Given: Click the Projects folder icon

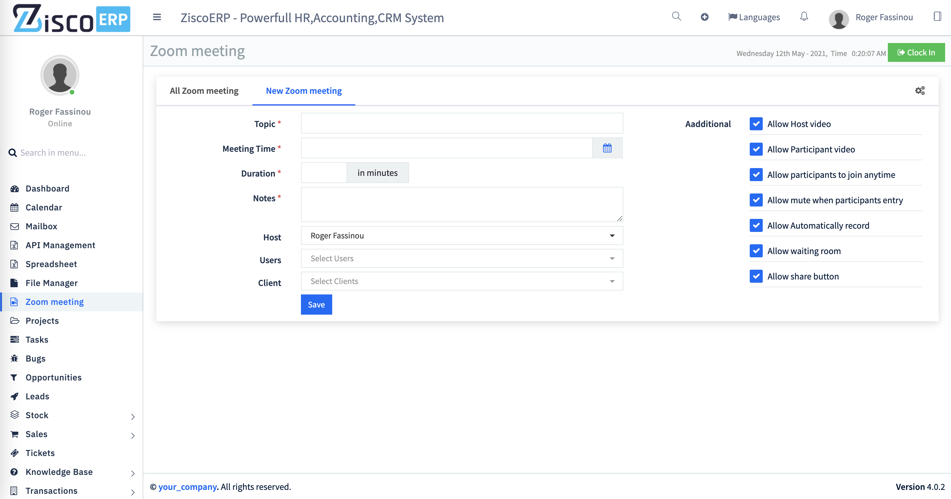Looking at the screenshot, I should (14, 321).
